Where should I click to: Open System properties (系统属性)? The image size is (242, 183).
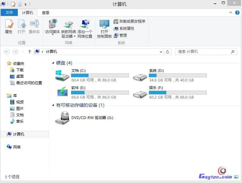[124, 28]
